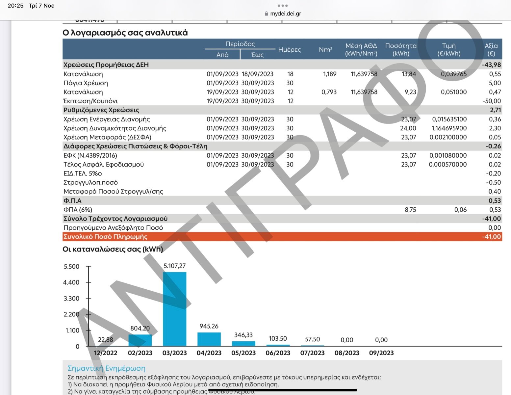Select axis label 09/2023
Screen dimensions: 511x395
pos(381,353)
